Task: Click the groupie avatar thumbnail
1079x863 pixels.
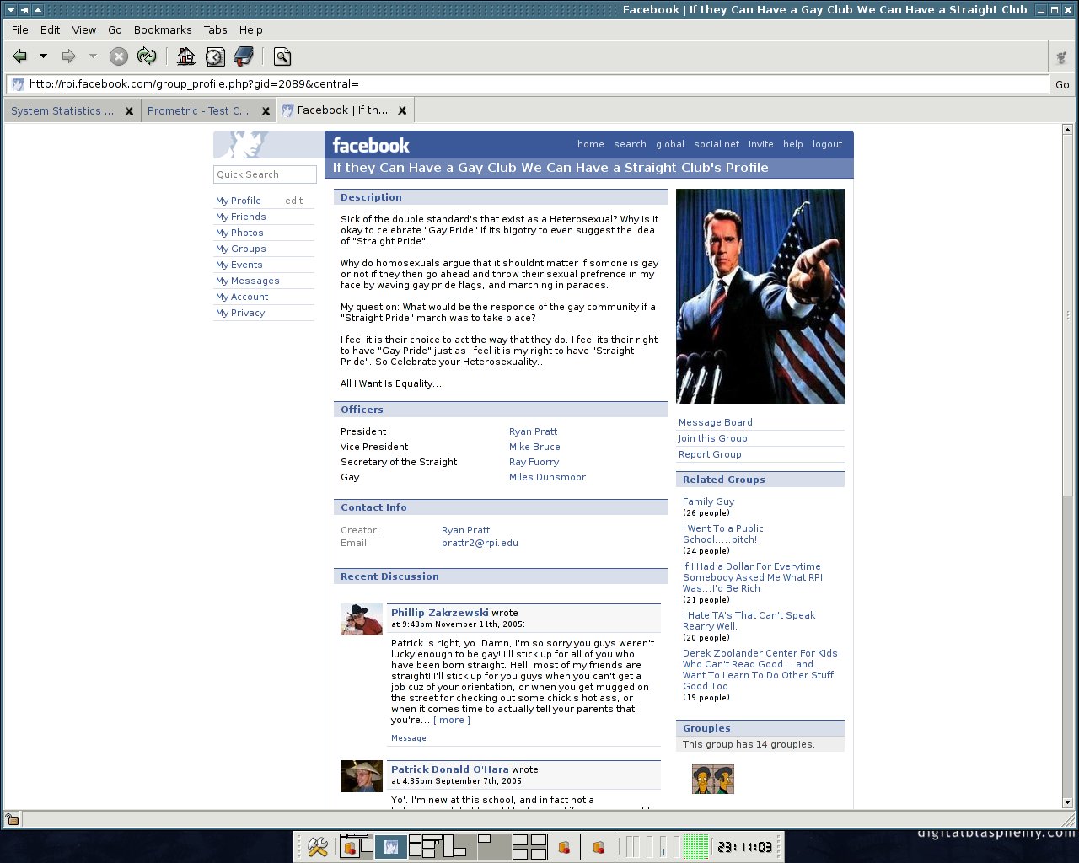Action: coord(713,780)
